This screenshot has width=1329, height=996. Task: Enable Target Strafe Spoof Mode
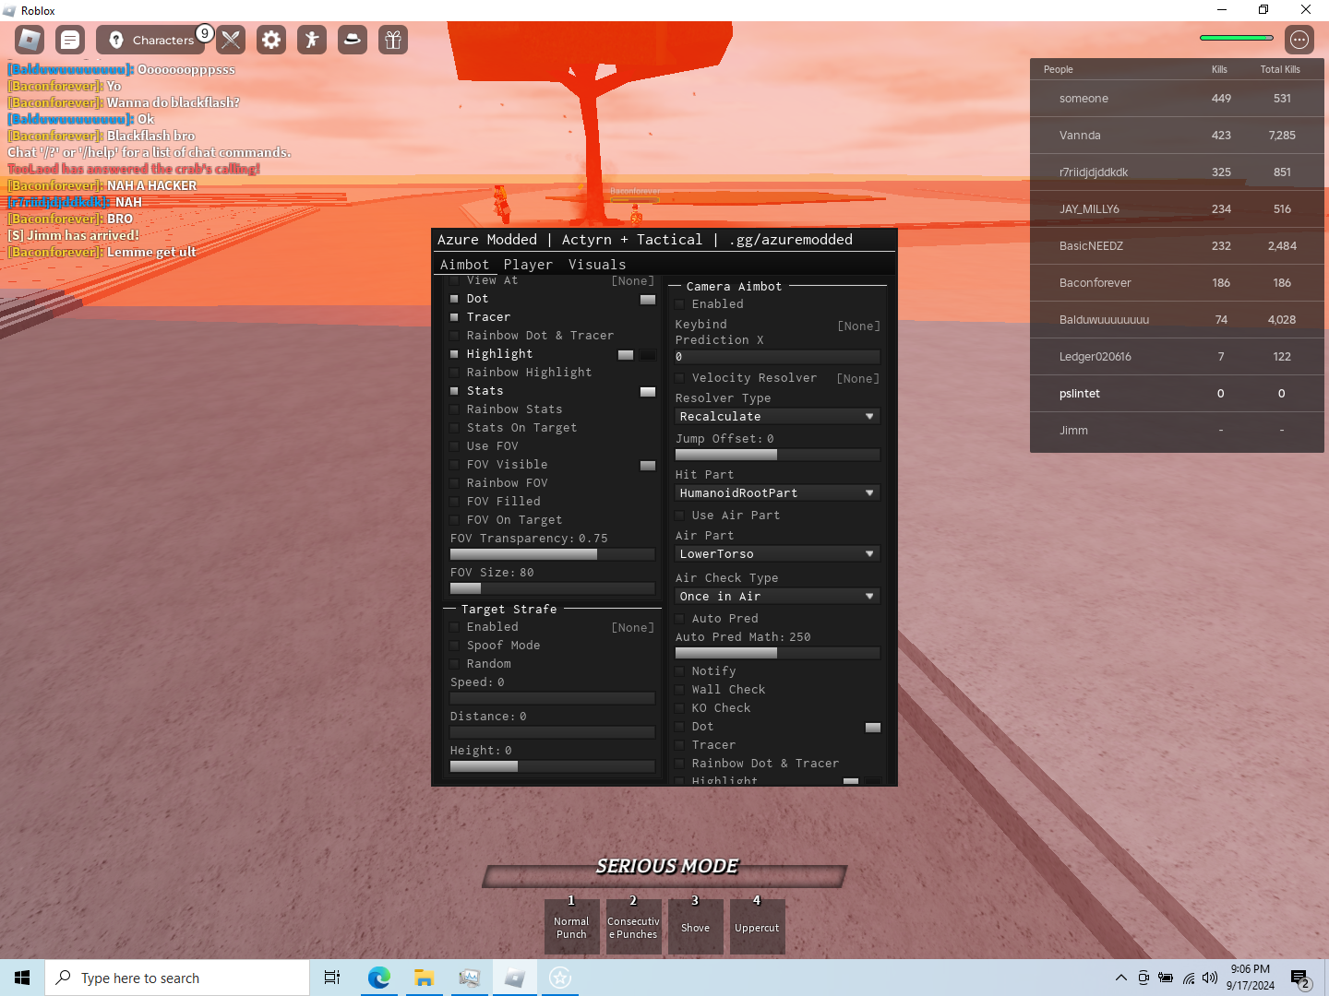coord(454,646)
